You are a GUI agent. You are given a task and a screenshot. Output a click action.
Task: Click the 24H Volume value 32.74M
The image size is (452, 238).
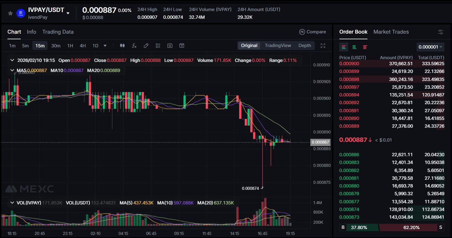(197, 17)
